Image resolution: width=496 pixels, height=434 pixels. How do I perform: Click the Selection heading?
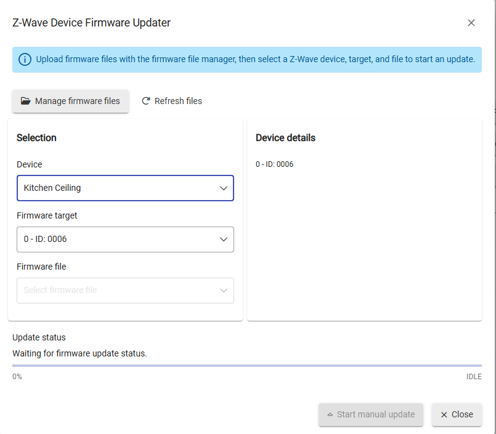36,138
